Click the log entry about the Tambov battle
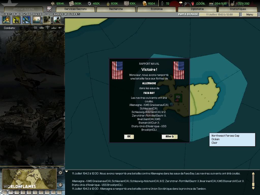 (x=139, y=189)
